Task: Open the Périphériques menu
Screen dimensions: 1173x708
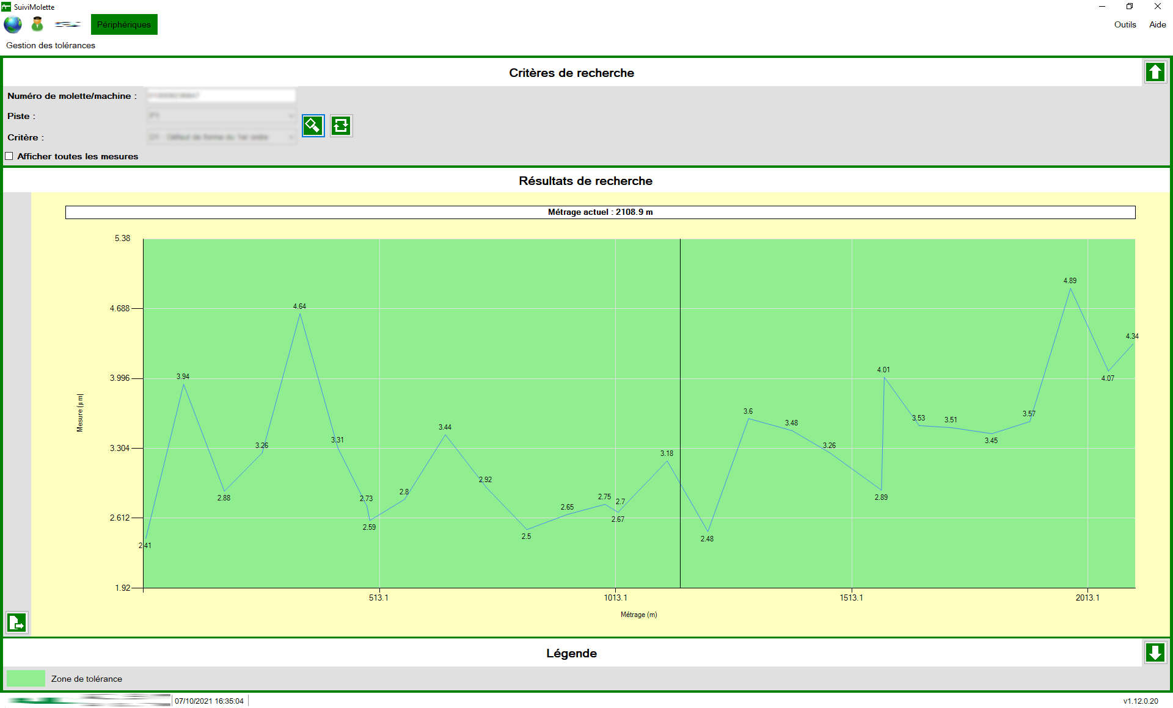Action: point(124,24)
